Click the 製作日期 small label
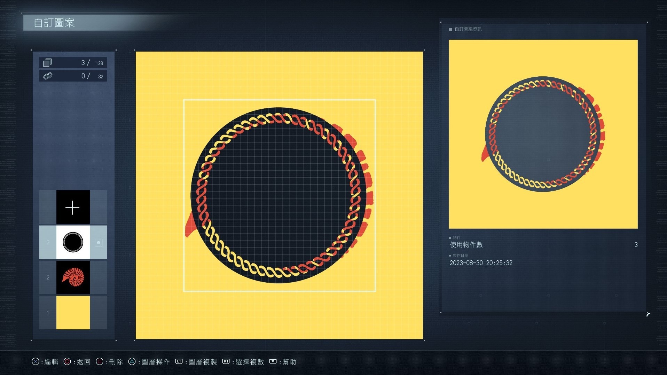Screen dimensions: 667x375 tap(460, 255)
